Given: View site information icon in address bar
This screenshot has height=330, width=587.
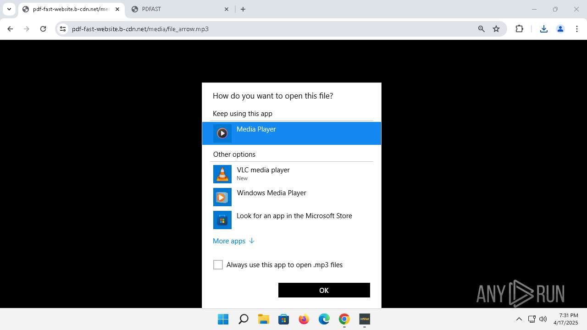Looking at the screenshot, I should (63, 29).
